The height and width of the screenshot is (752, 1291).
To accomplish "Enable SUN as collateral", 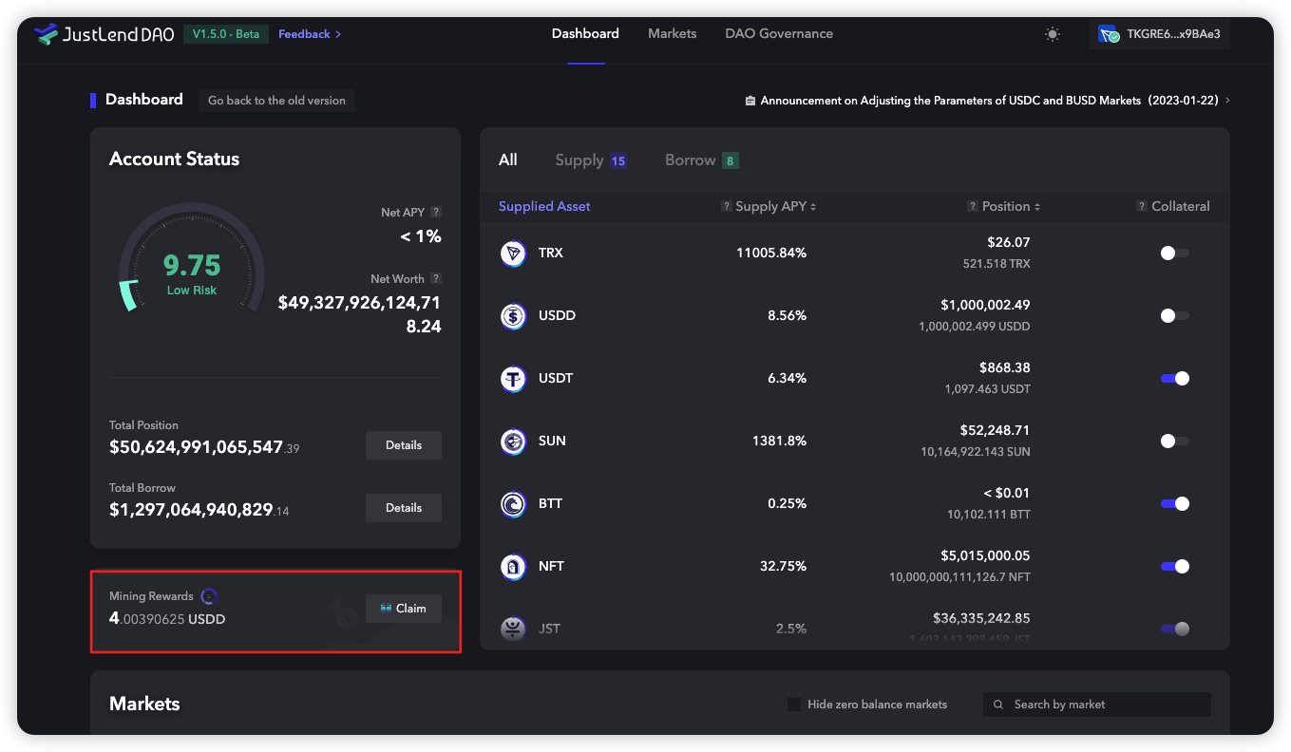I will (1175, 442).
